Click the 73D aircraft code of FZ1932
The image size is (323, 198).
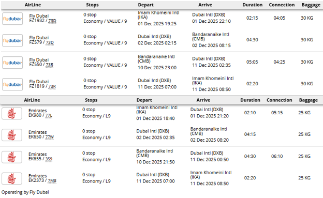click(52, 21)
